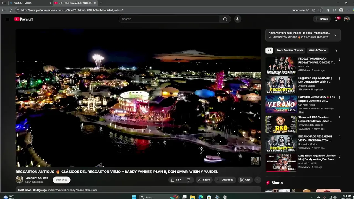Click the #DonOmar hashtag
Image resolution: width=354 pixels, height=199 pixels.
point(91,190)
